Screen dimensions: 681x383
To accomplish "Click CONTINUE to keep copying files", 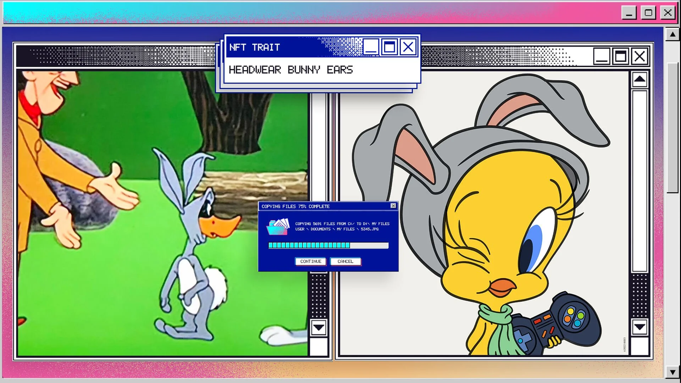I will [310, 261].
